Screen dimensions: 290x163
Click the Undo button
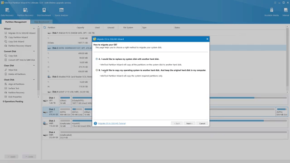[29, 157]
